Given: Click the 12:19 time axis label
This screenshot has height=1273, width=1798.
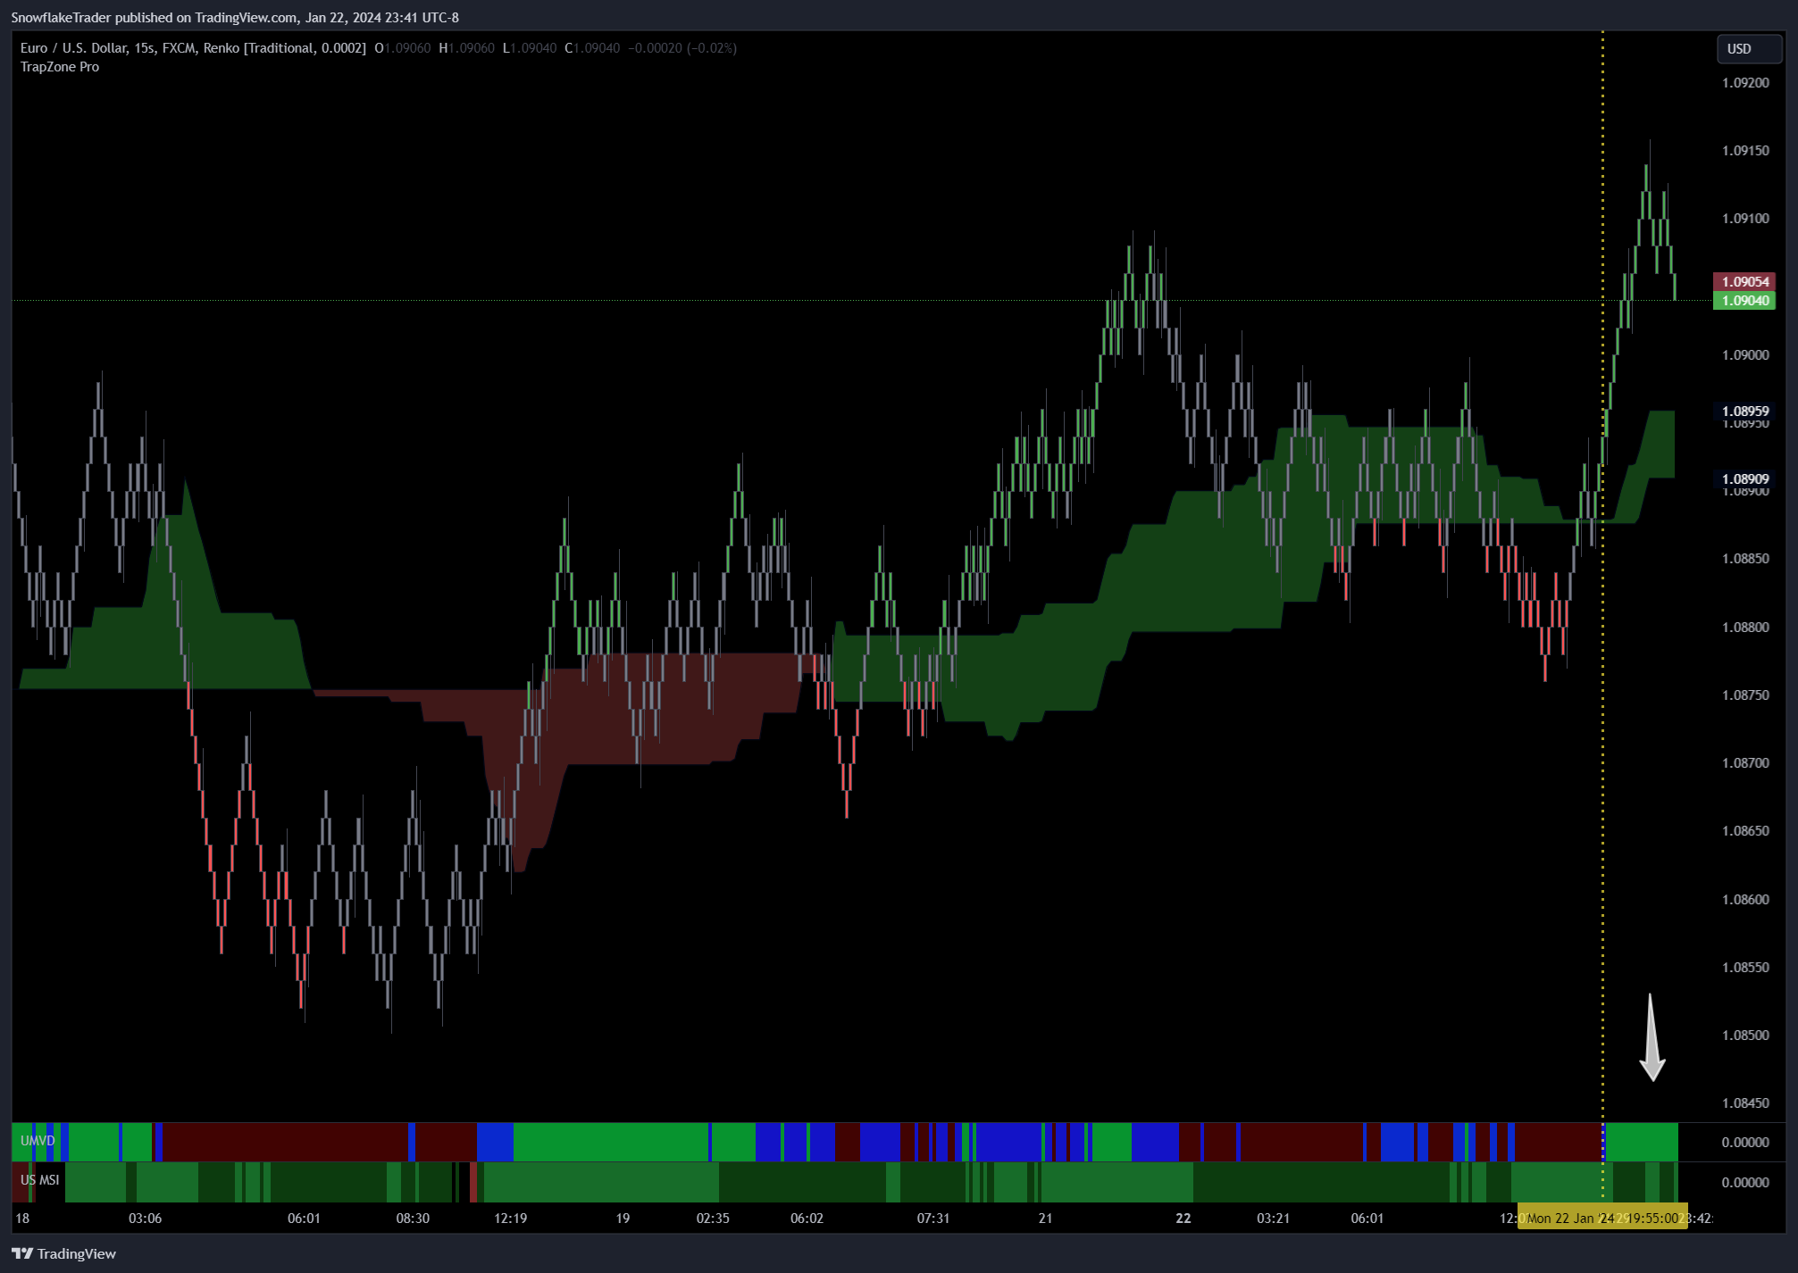Looking at the screenshot, I should (x=510, y=1219).
